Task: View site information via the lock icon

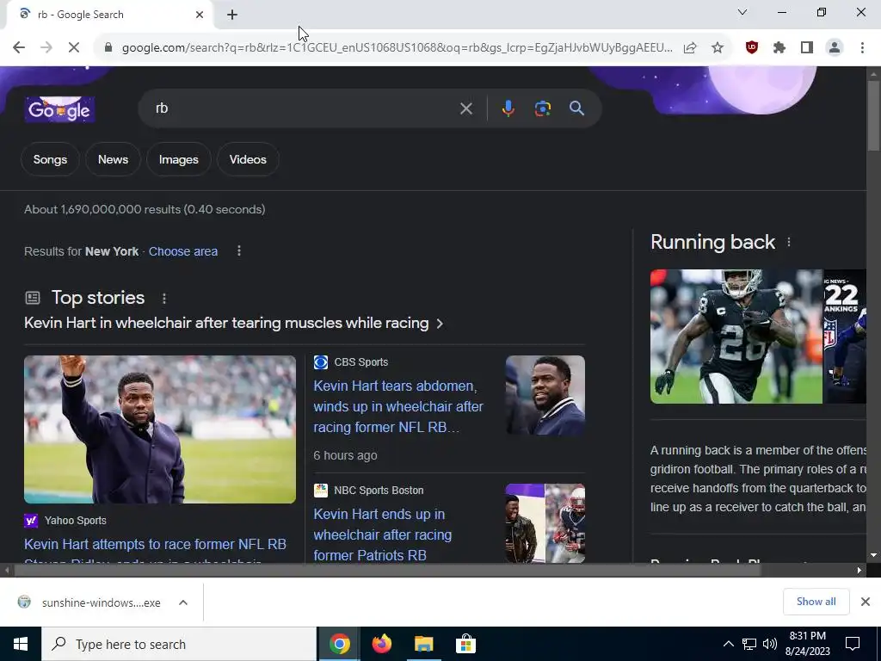Action: click(108, 48)
